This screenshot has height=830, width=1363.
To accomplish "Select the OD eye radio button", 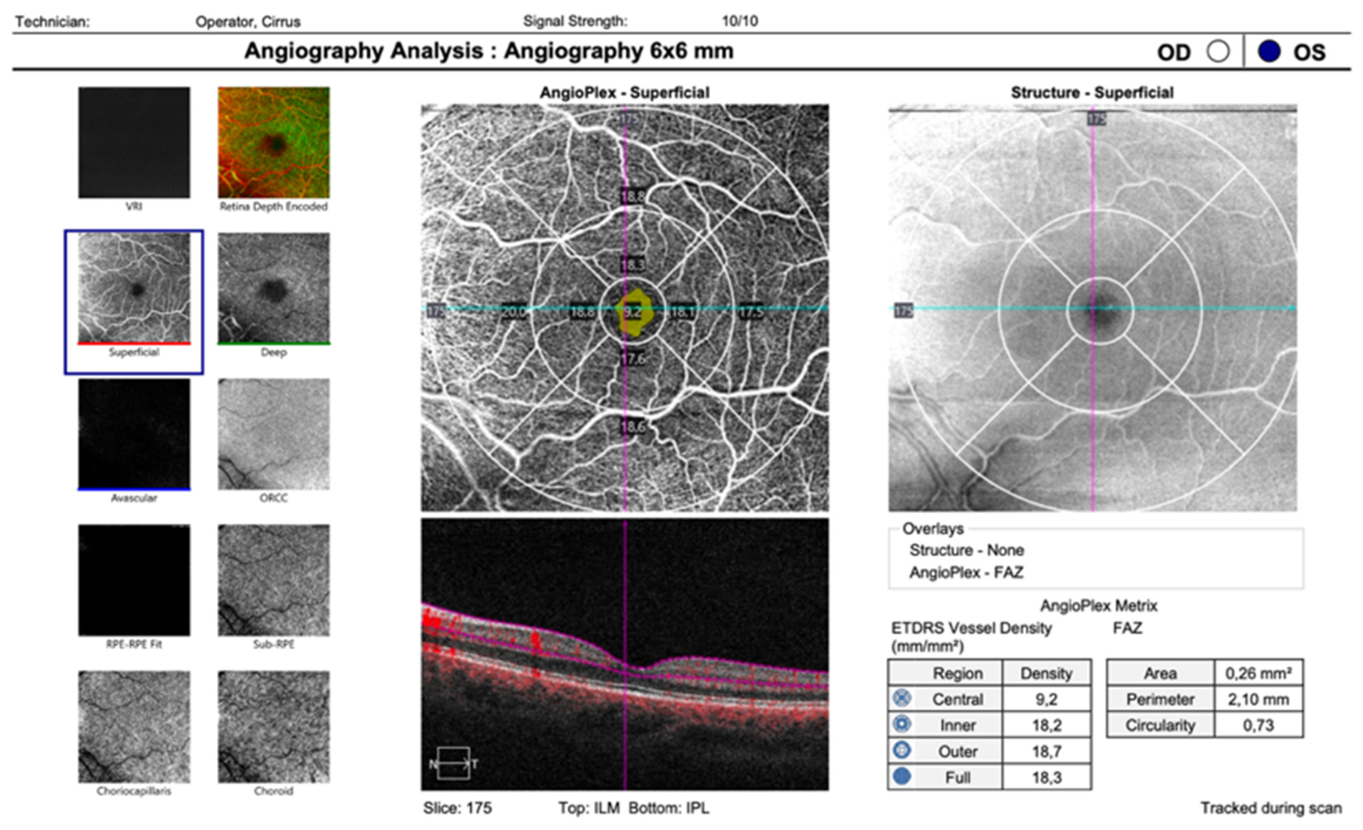I will coord(1218,52).
